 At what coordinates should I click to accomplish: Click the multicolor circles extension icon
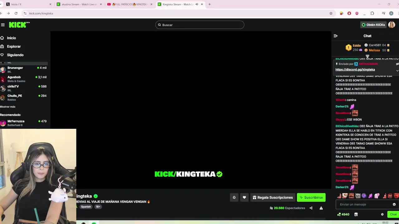(x=342, y=13)
